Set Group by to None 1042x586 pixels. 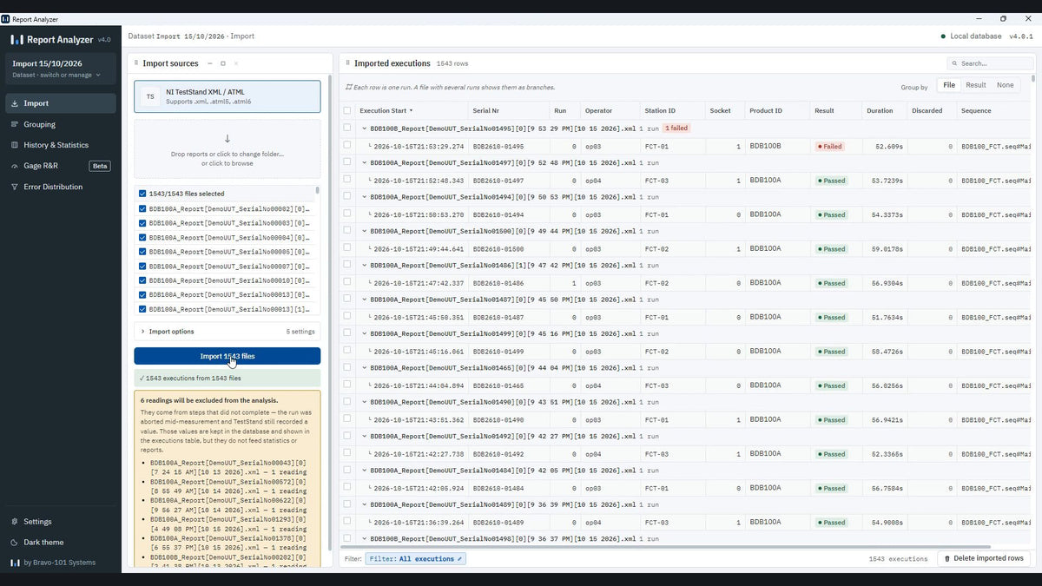point(1005,85)
